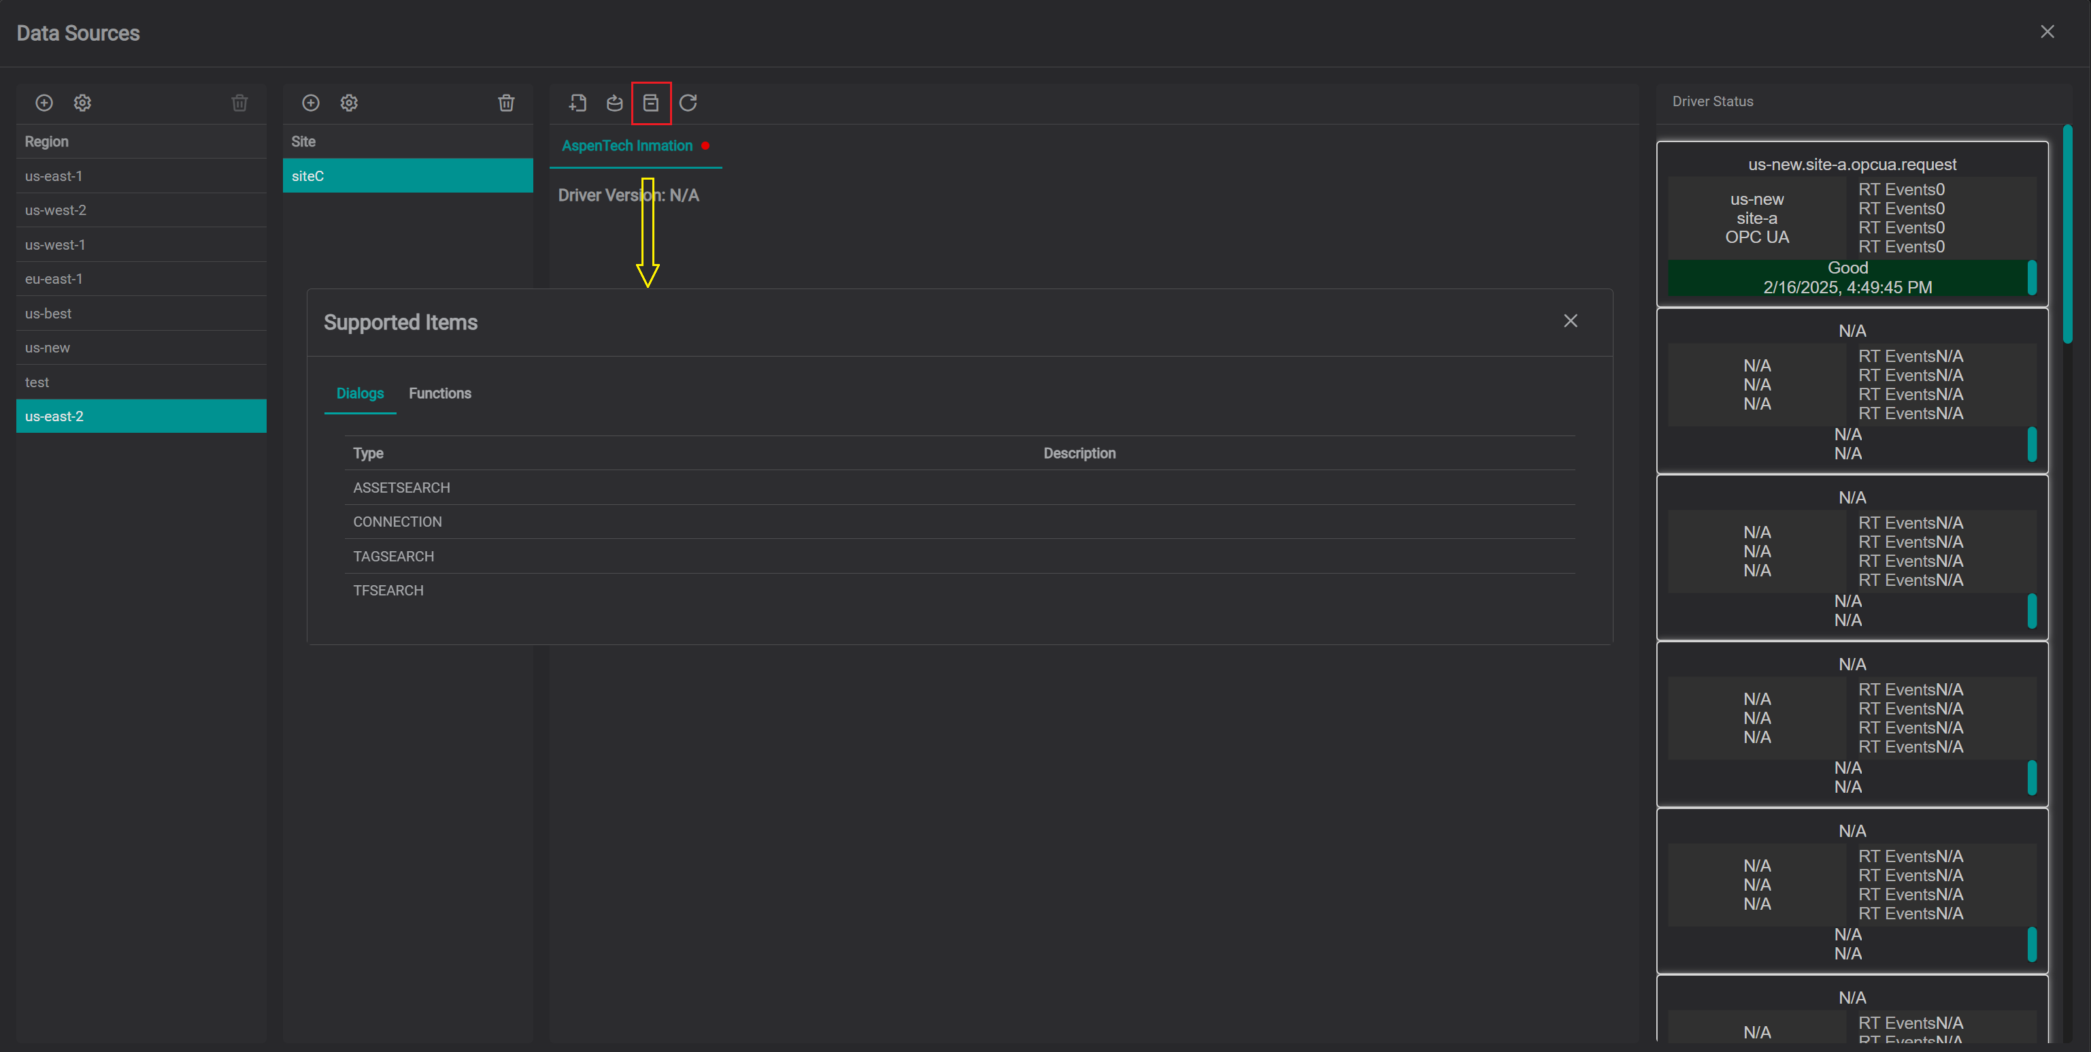Screen dimensions: 2091x1052
Task: Click the TAGSEARCH dialog row
Action: coord(960,557)
